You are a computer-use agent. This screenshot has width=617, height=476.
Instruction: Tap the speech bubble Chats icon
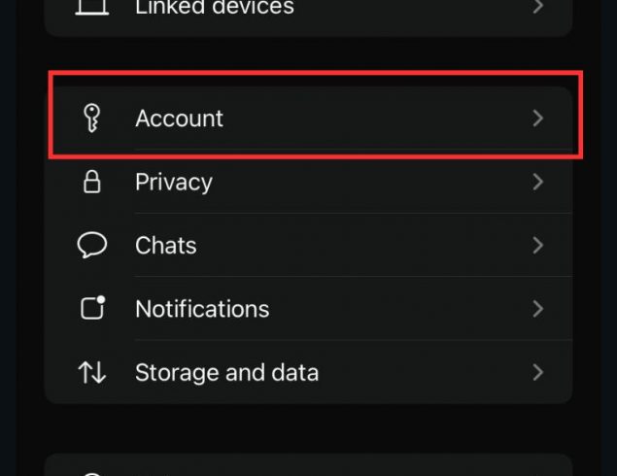tap(92, 245)
